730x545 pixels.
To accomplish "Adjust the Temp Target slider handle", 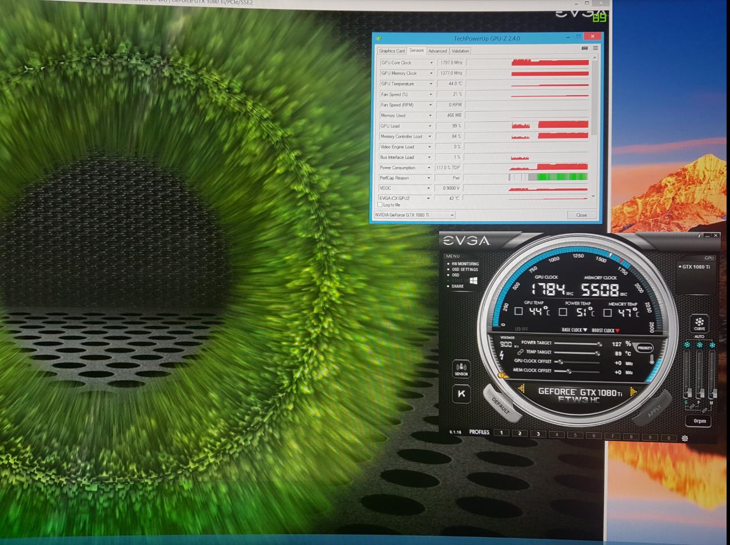I will 597,353.
